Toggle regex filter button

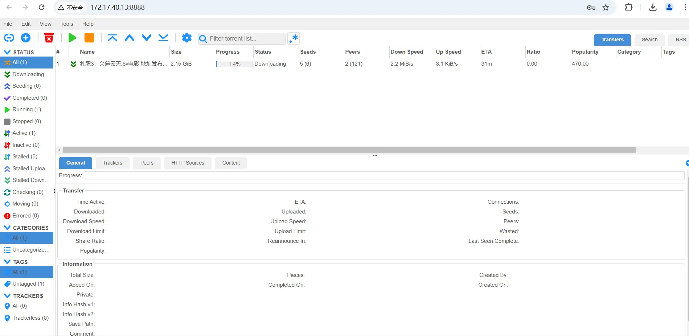294,38
